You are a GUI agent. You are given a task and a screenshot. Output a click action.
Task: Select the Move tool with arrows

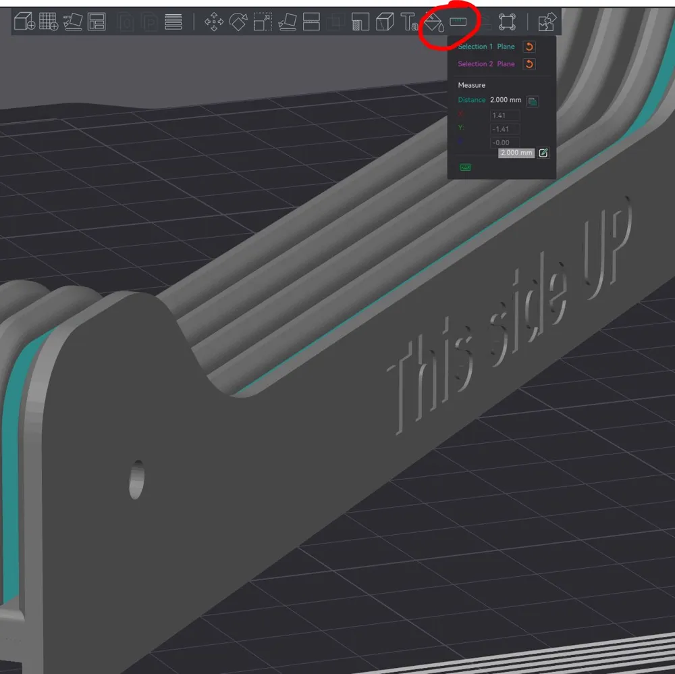pos(214,22)
